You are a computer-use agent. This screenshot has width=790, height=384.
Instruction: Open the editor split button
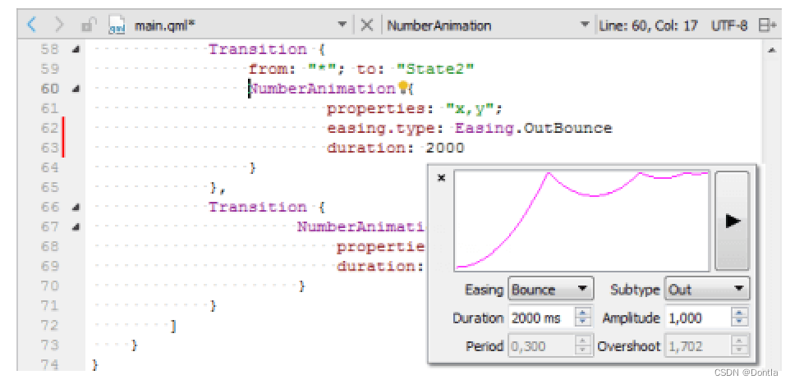(x=767, y=25)
